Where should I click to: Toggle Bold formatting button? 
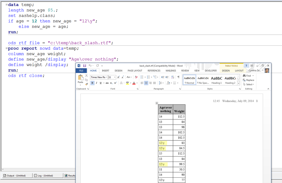[x=92, y=83]
